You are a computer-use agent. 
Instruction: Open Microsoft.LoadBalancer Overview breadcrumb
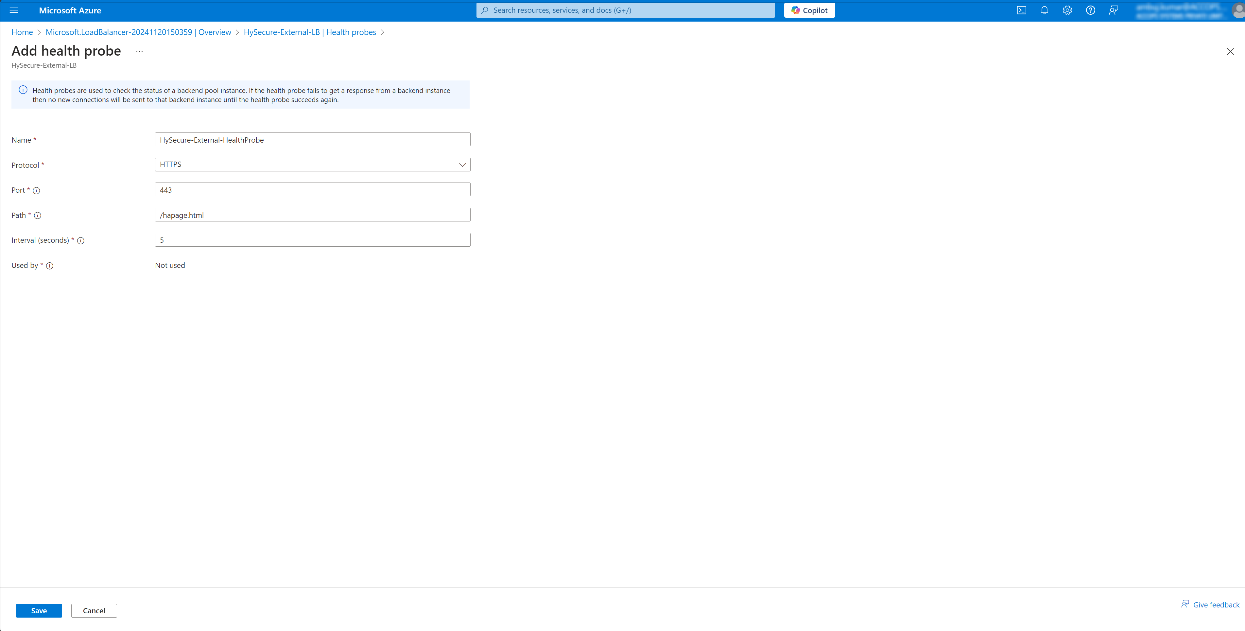pos(138,32)
